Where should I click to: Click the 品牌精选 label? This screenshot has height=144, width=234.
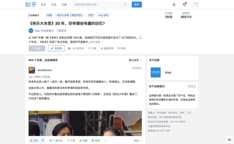point(137,68)
